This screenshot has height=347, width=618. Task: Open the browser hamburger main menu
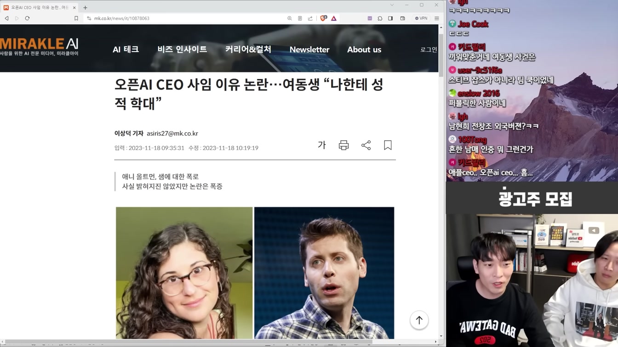click(437, 18)
